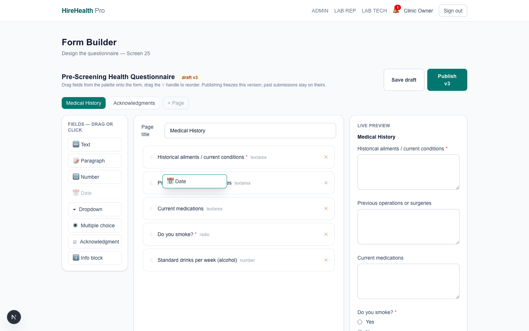The image size is (529, 331).
Task: Click the draft v3 status badge
Action: (190, 78)
